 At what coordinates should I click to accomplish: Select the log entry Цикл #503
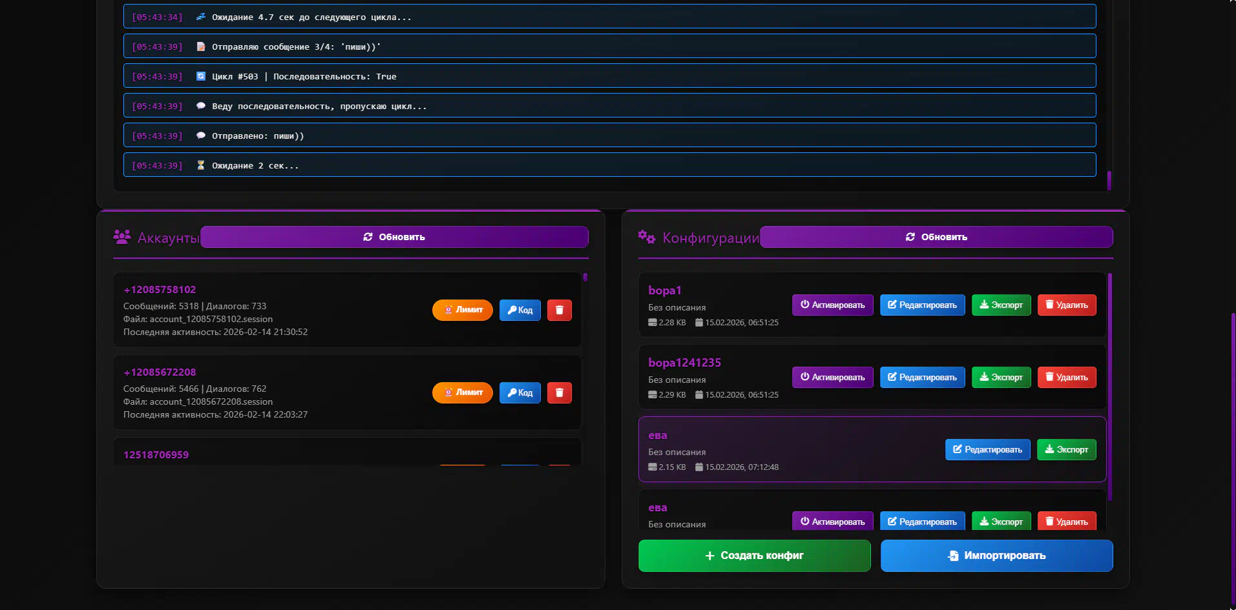click(609, 76)
